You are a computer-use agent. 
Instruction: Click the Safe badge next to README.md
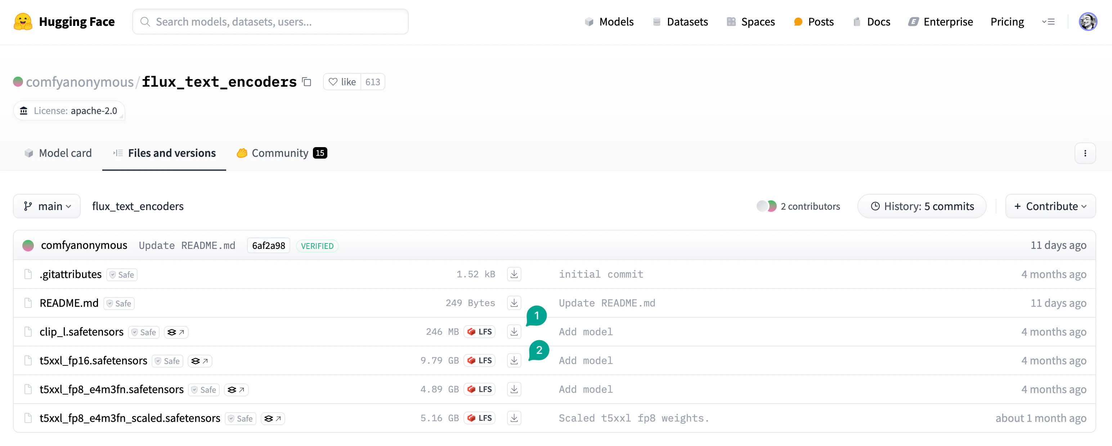tap(119, 304)
